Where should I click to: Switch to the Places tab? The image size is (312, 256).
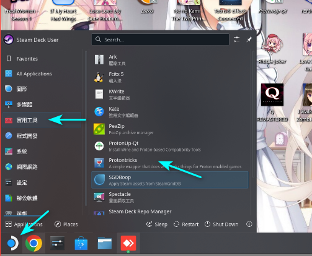pyautogui.click(x=66, y=224)
